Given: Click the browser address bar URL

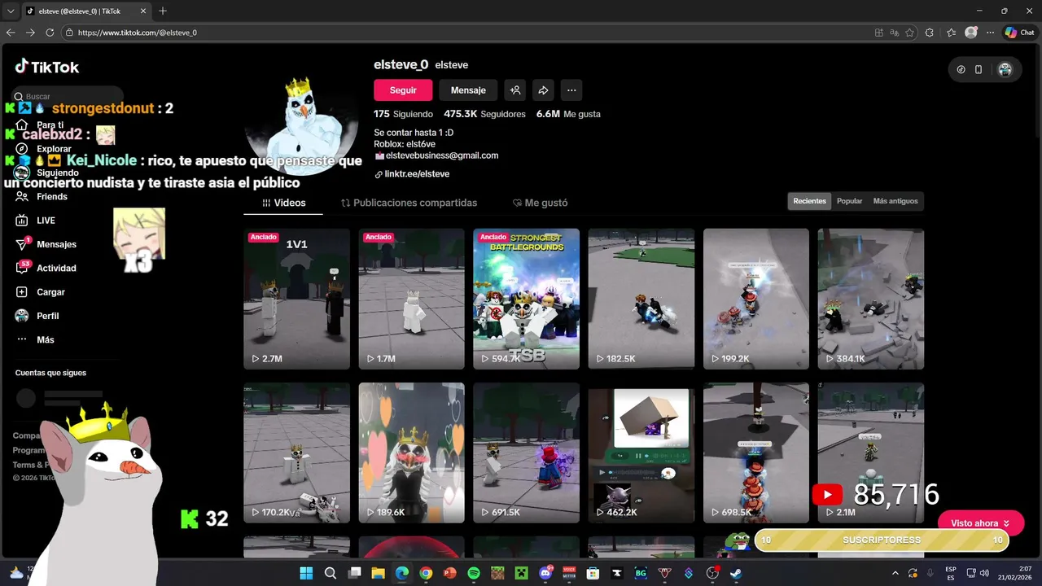Looking at the screenshot, I should click(138, 33).
